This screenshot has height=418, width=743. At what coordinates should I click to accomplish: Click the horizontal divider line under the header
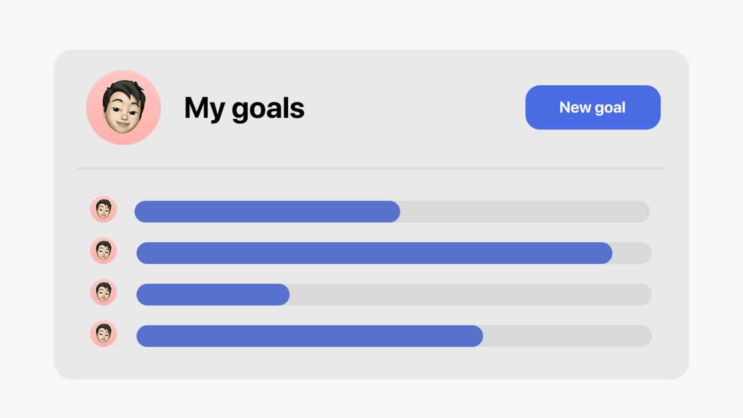pyautogui.click(x=371, y=168)
